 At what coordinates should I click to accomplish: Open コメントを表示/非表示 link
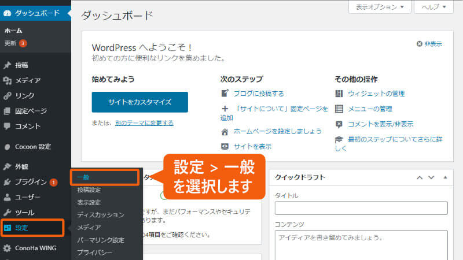point(381,124)
